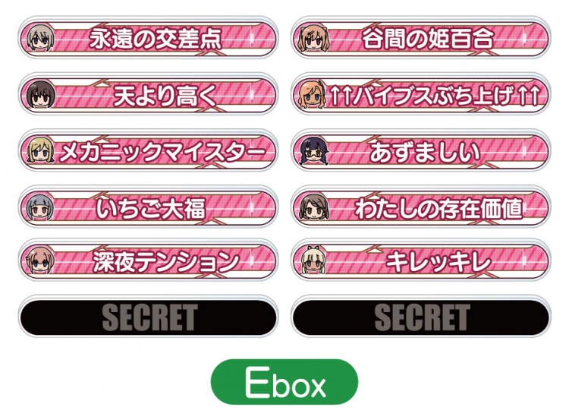Select the いちご大福 title text
Image resolution: width=569 pixels, height=420 pixels.
click(151, 208)
